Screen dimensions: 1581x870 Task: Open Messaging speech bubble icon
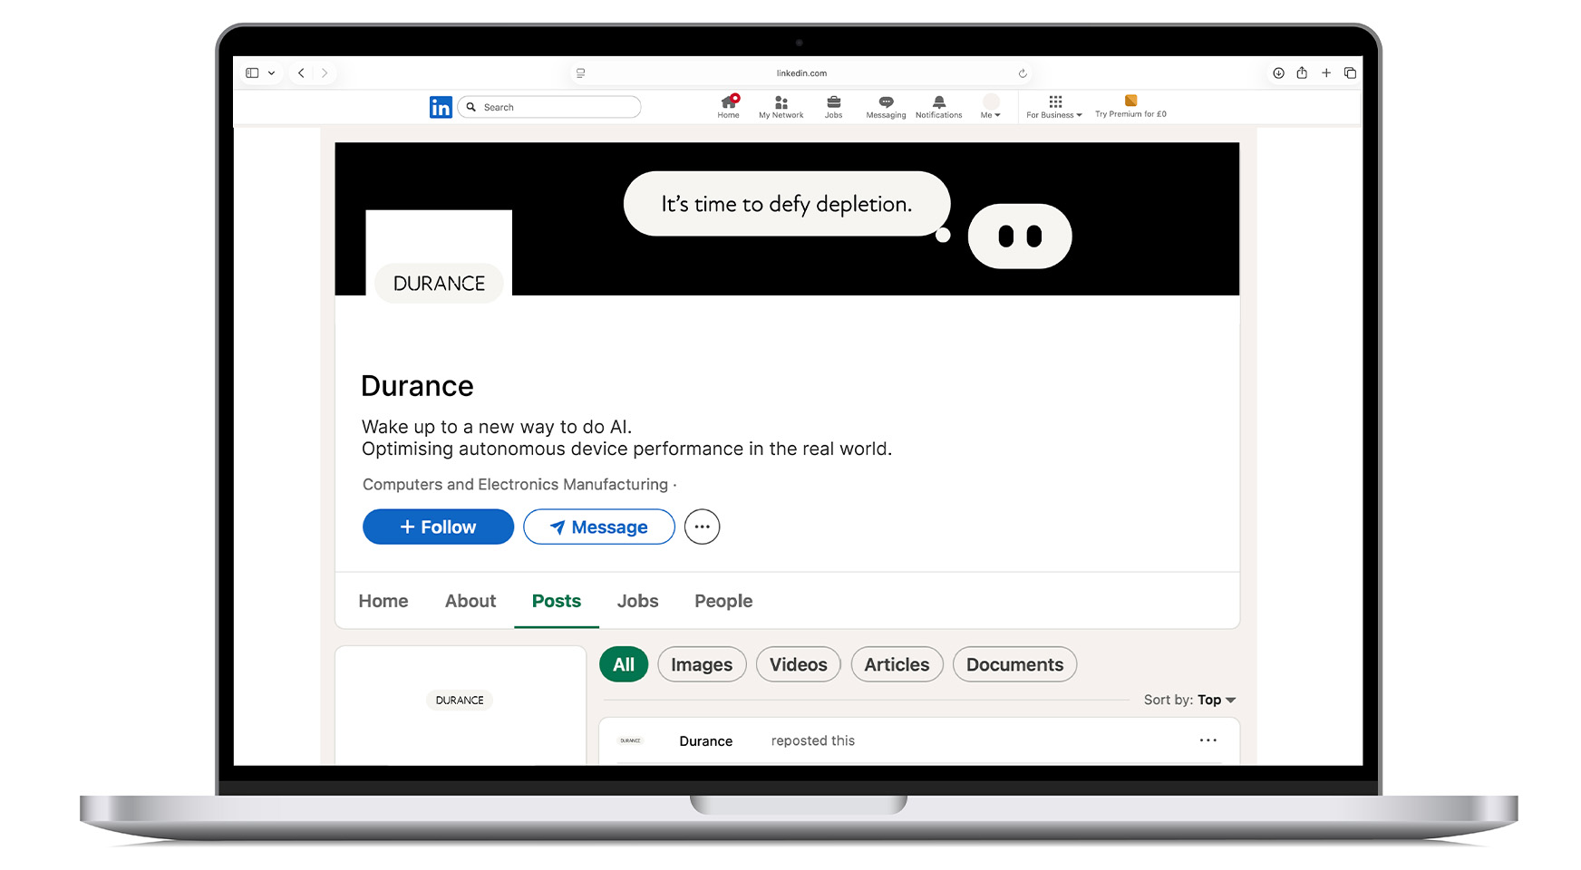(x=886, y=103)
